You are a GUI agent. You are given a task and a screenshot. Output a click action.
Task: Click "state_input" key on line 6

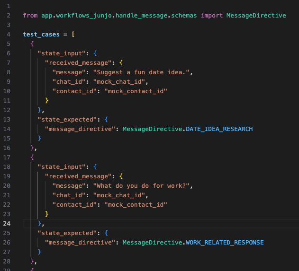tap(62, 53)
